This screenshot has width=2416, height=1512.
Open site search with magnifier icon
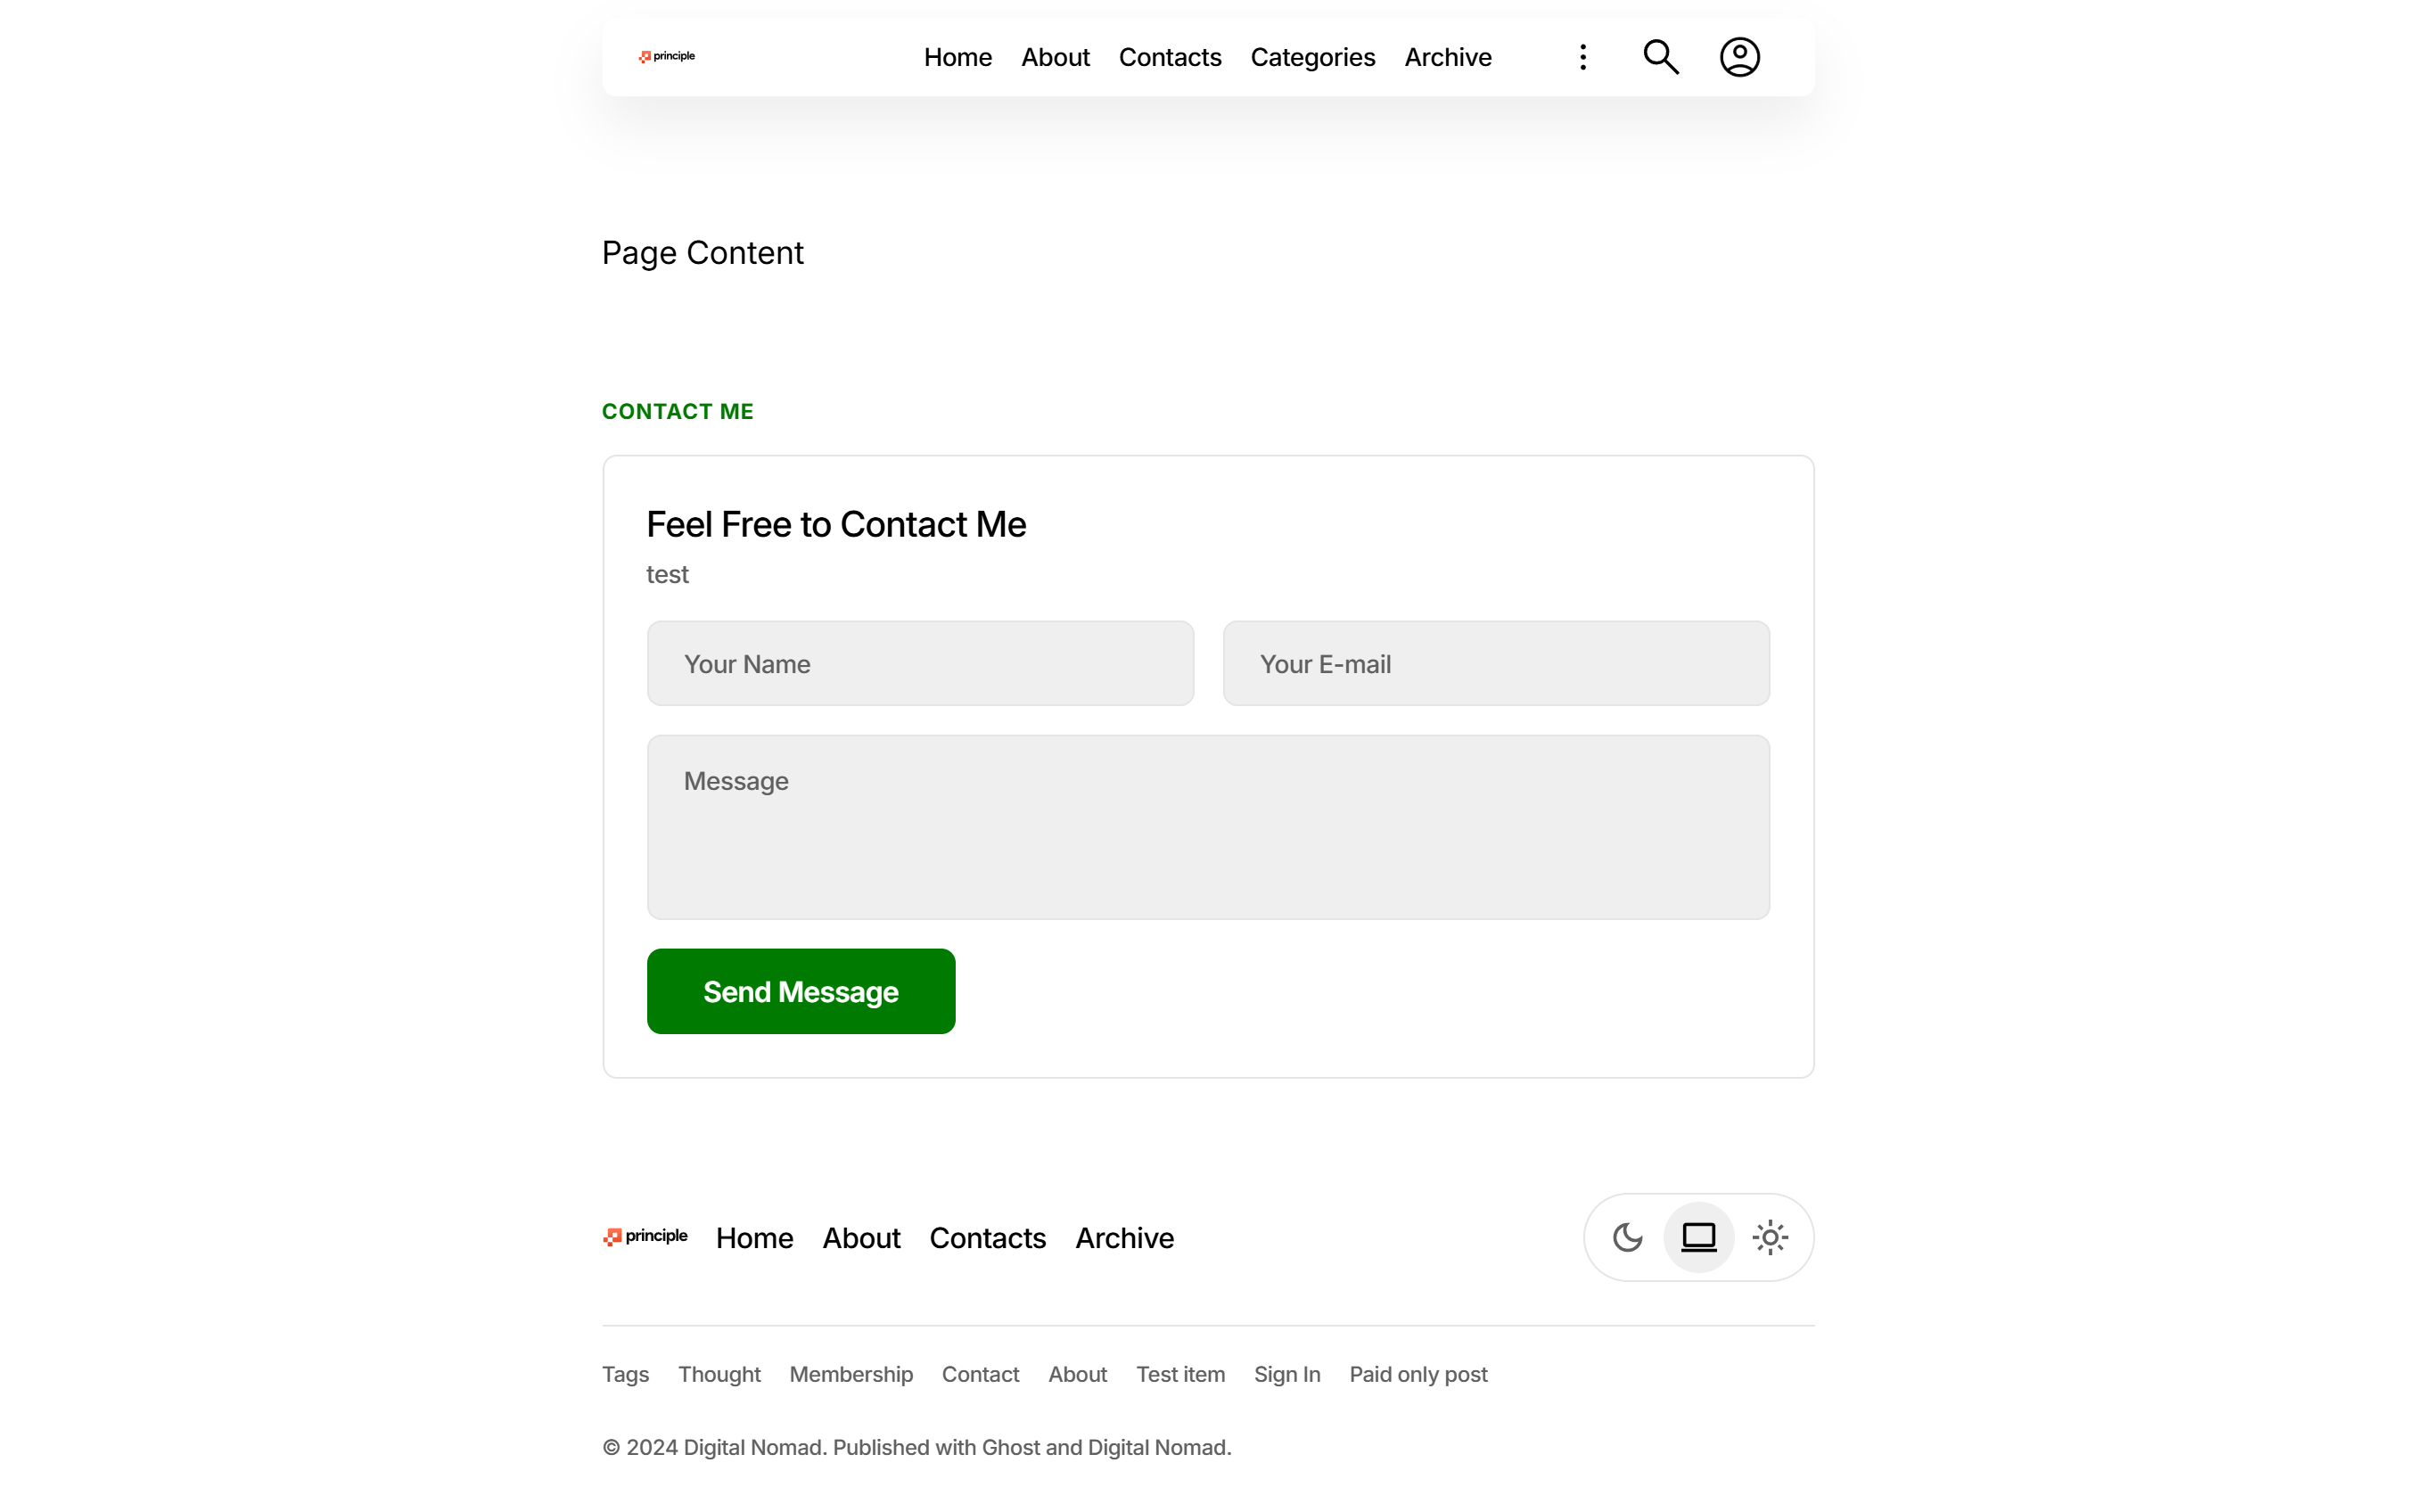click(1661, 57)
